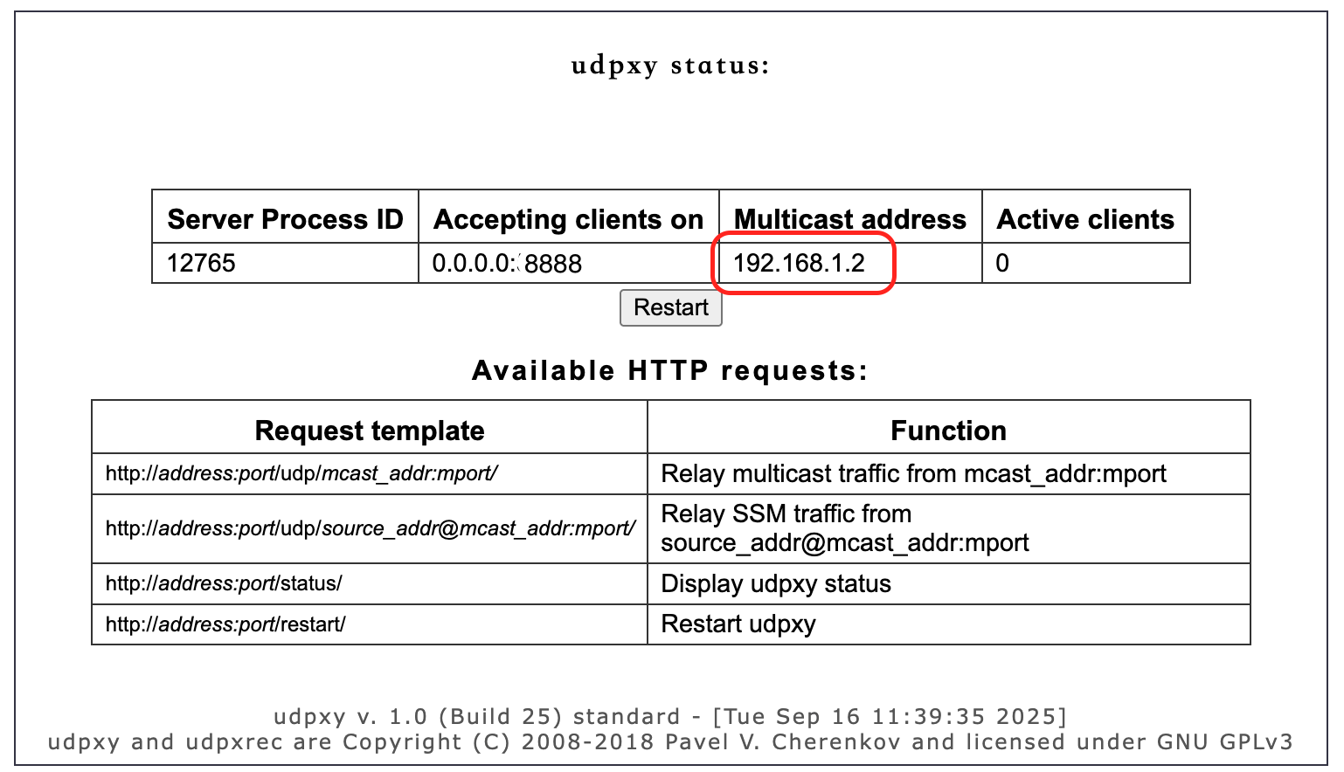
Task: Click the Server Process ID header
Action: pos(285,219)
